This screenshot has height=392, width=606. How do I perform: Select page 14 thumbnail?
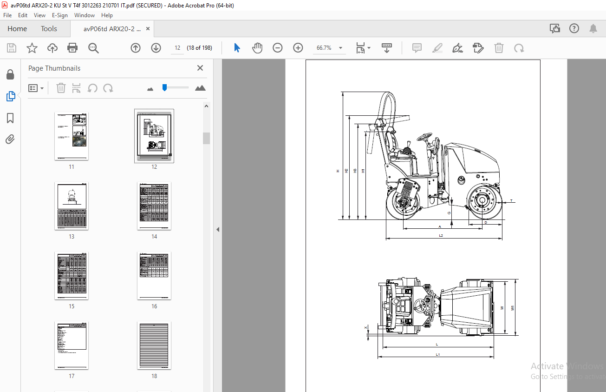point(154,206)
